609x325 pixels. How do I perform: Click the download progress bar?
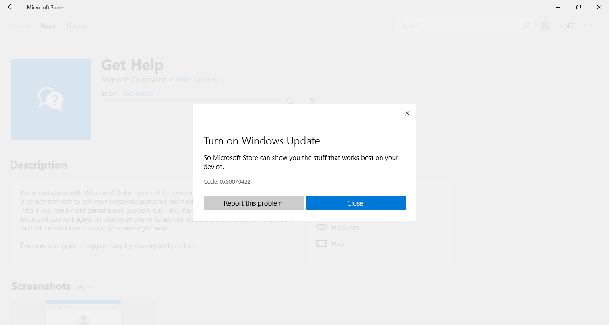coord(191,100)
